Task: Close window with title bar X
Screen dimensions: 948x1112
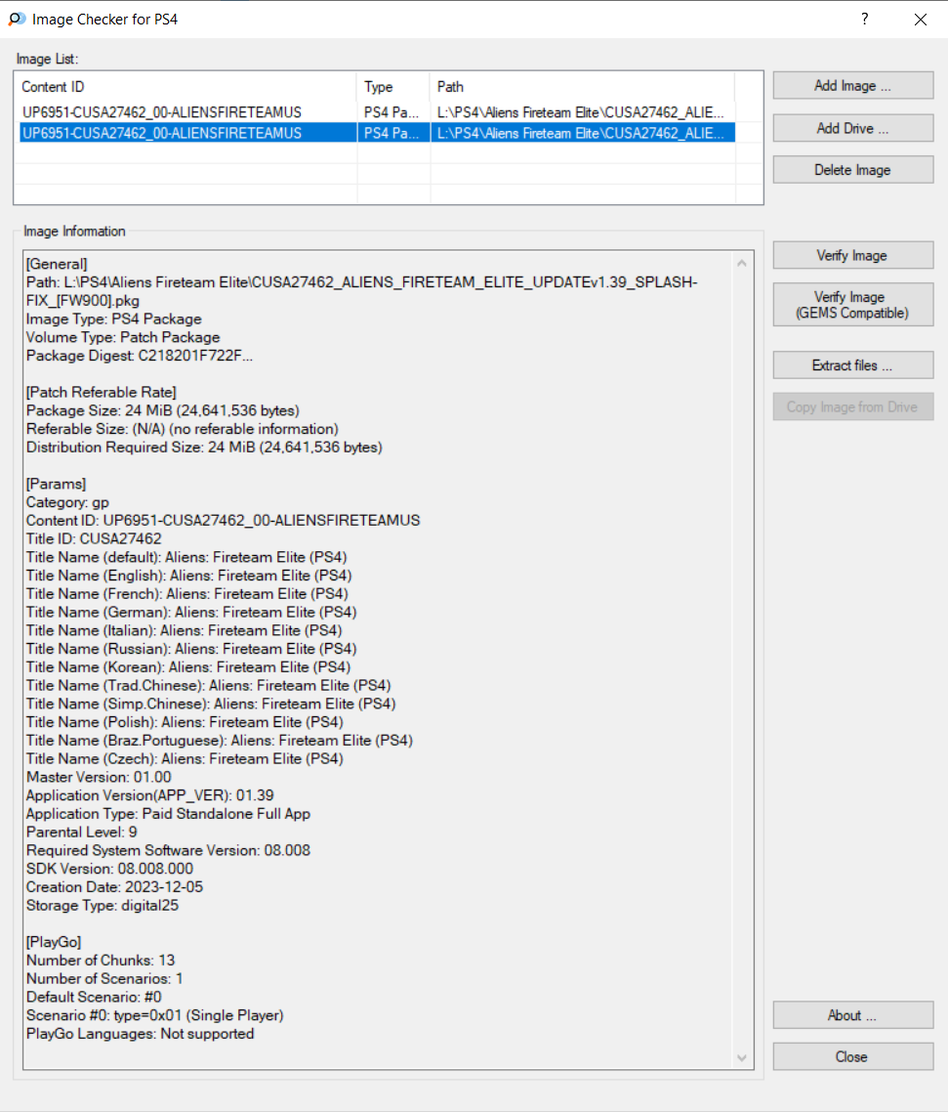Action: pyautogui.click(x=921, y=20)
